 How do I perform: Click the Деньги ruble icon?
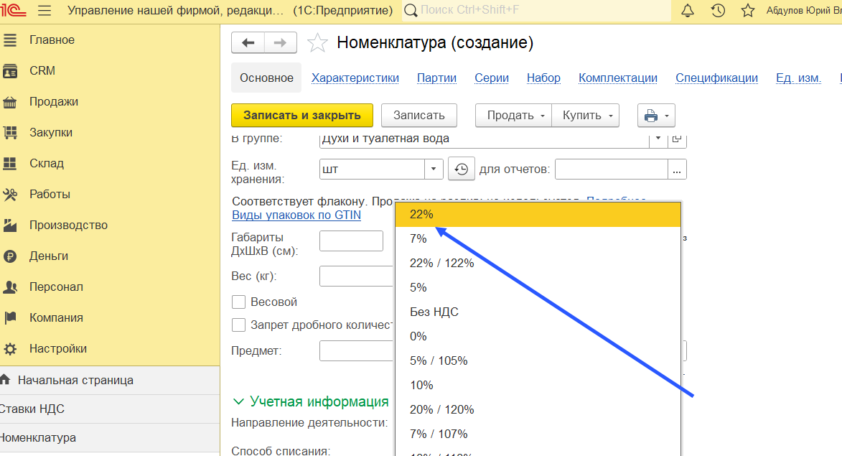pos(9,256)
